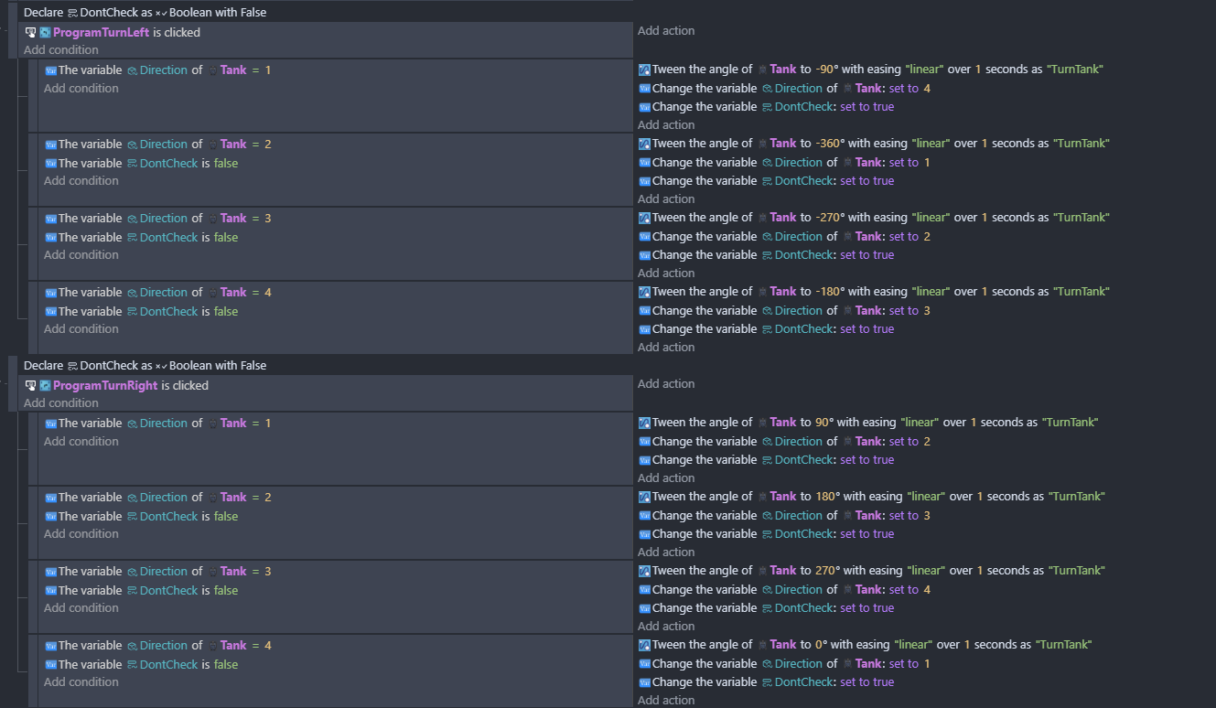This screenshot has height=708, width=1216.
Task: Click Add condition below ProgramTurnLeft is clicked
Action: tap(60, 50)
